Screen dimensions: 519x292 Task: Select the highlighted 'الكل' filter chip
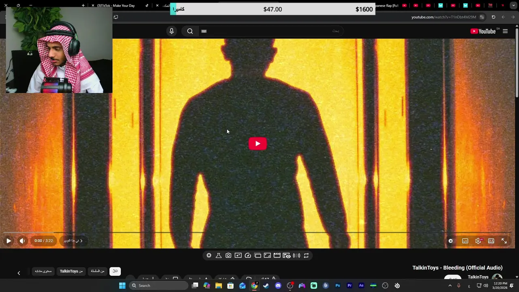click(115, 271)
